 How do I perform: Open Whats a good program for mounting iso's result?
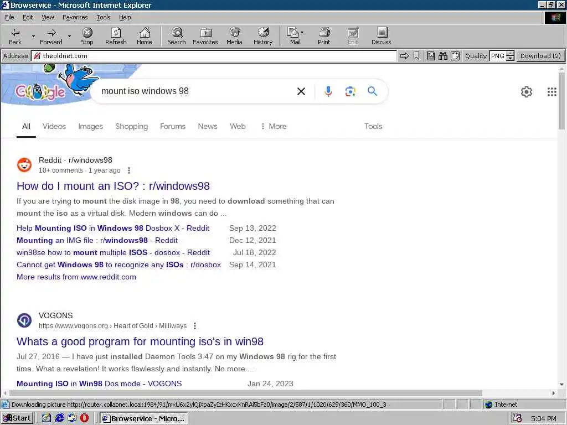pyautogui.click(x=140, y=341)
